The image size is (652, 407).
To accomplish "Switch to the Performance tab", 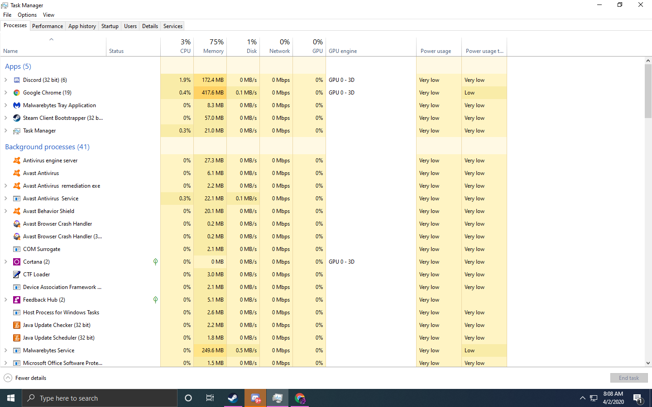I will pos(48,26).
